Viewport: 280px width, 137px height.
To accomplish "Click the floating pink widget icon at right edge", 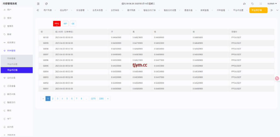I will (x=277, y=78).
